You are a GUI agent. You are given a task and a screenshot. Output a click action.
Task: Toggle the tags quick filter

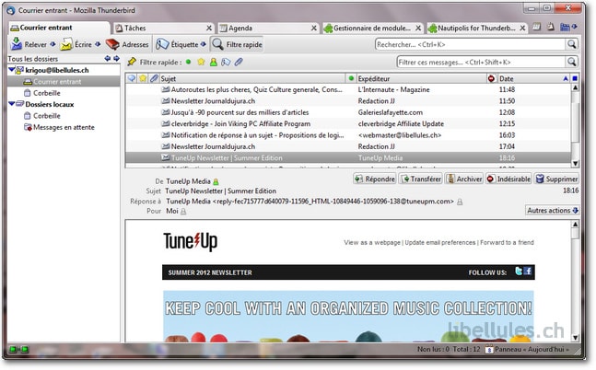(x=226, y=62)
